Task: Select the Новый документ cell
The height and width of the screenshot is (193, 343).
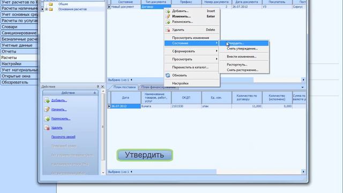Action: [126, 7]
